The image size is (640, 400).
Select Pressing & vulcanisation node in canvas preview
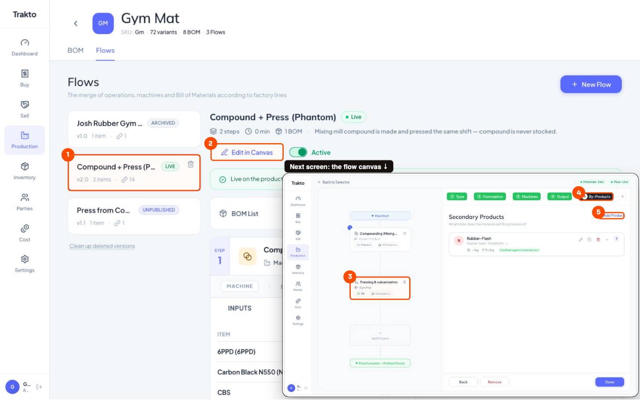(x=380, y=288)
